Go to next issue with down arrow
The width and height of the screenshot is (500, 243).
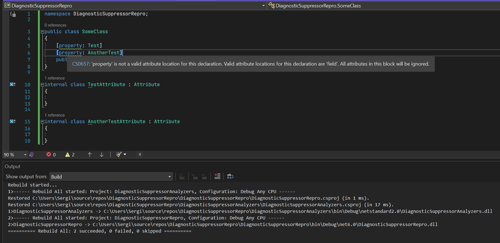[102, 155]
